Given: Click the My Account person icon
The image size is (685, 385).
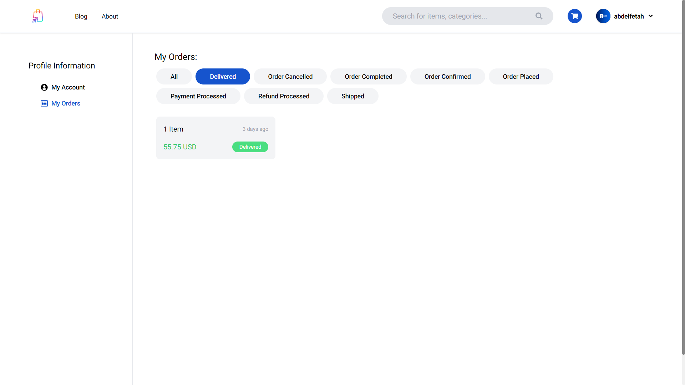Looking at the screenshot, I should point(44,87).
